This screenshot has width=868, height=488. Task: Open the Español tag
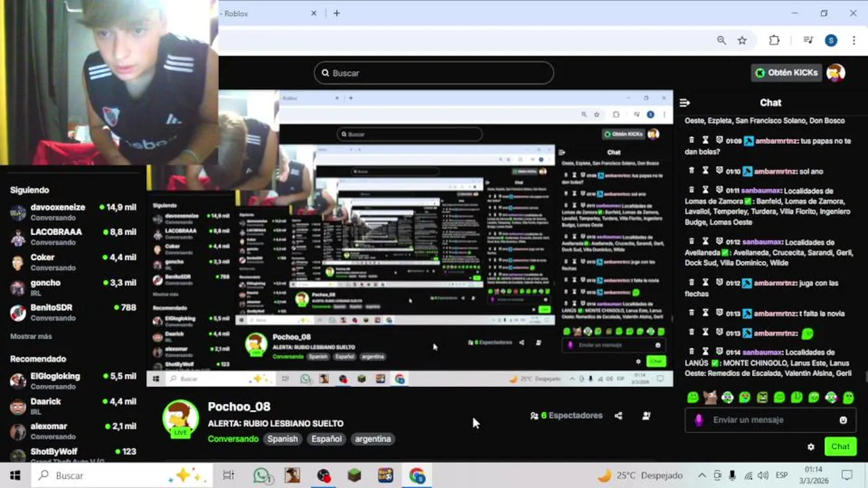pyautogui.click(x=326, y=439)
